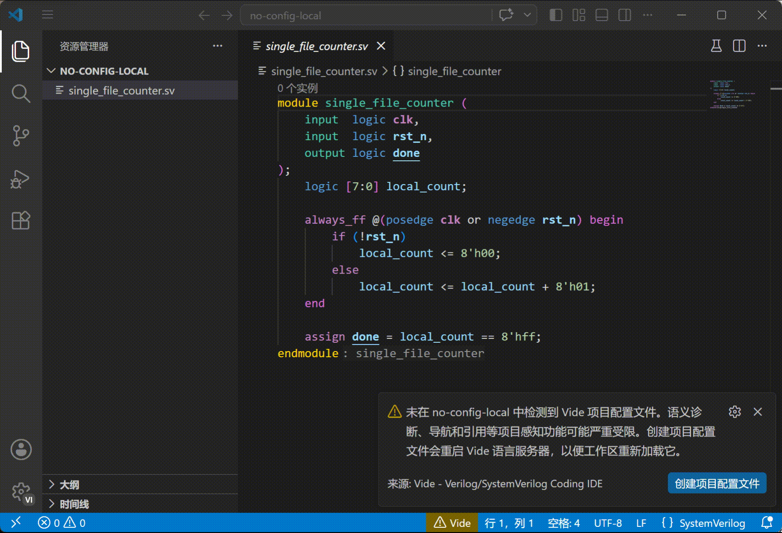Image resolution: width=782 pixels, height=533 pixels.
Task: Click local_count declaration in the editor
Action: (x=423, y=186)
